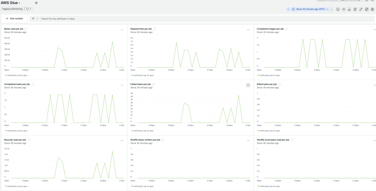The image size is (376, 191).
Task: Click the tags badge showing 7
Action: (29, 9)
